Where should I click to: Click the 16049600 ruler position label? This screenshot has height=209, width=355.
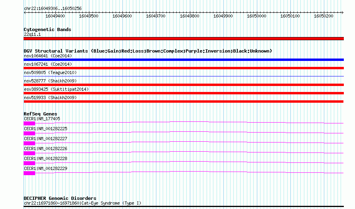click(x=122, y=16)
